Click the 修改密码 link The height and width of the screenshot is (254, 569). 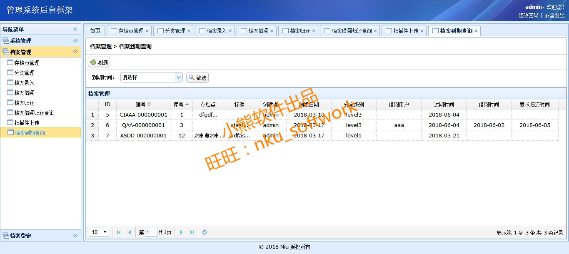coord(528,15)
